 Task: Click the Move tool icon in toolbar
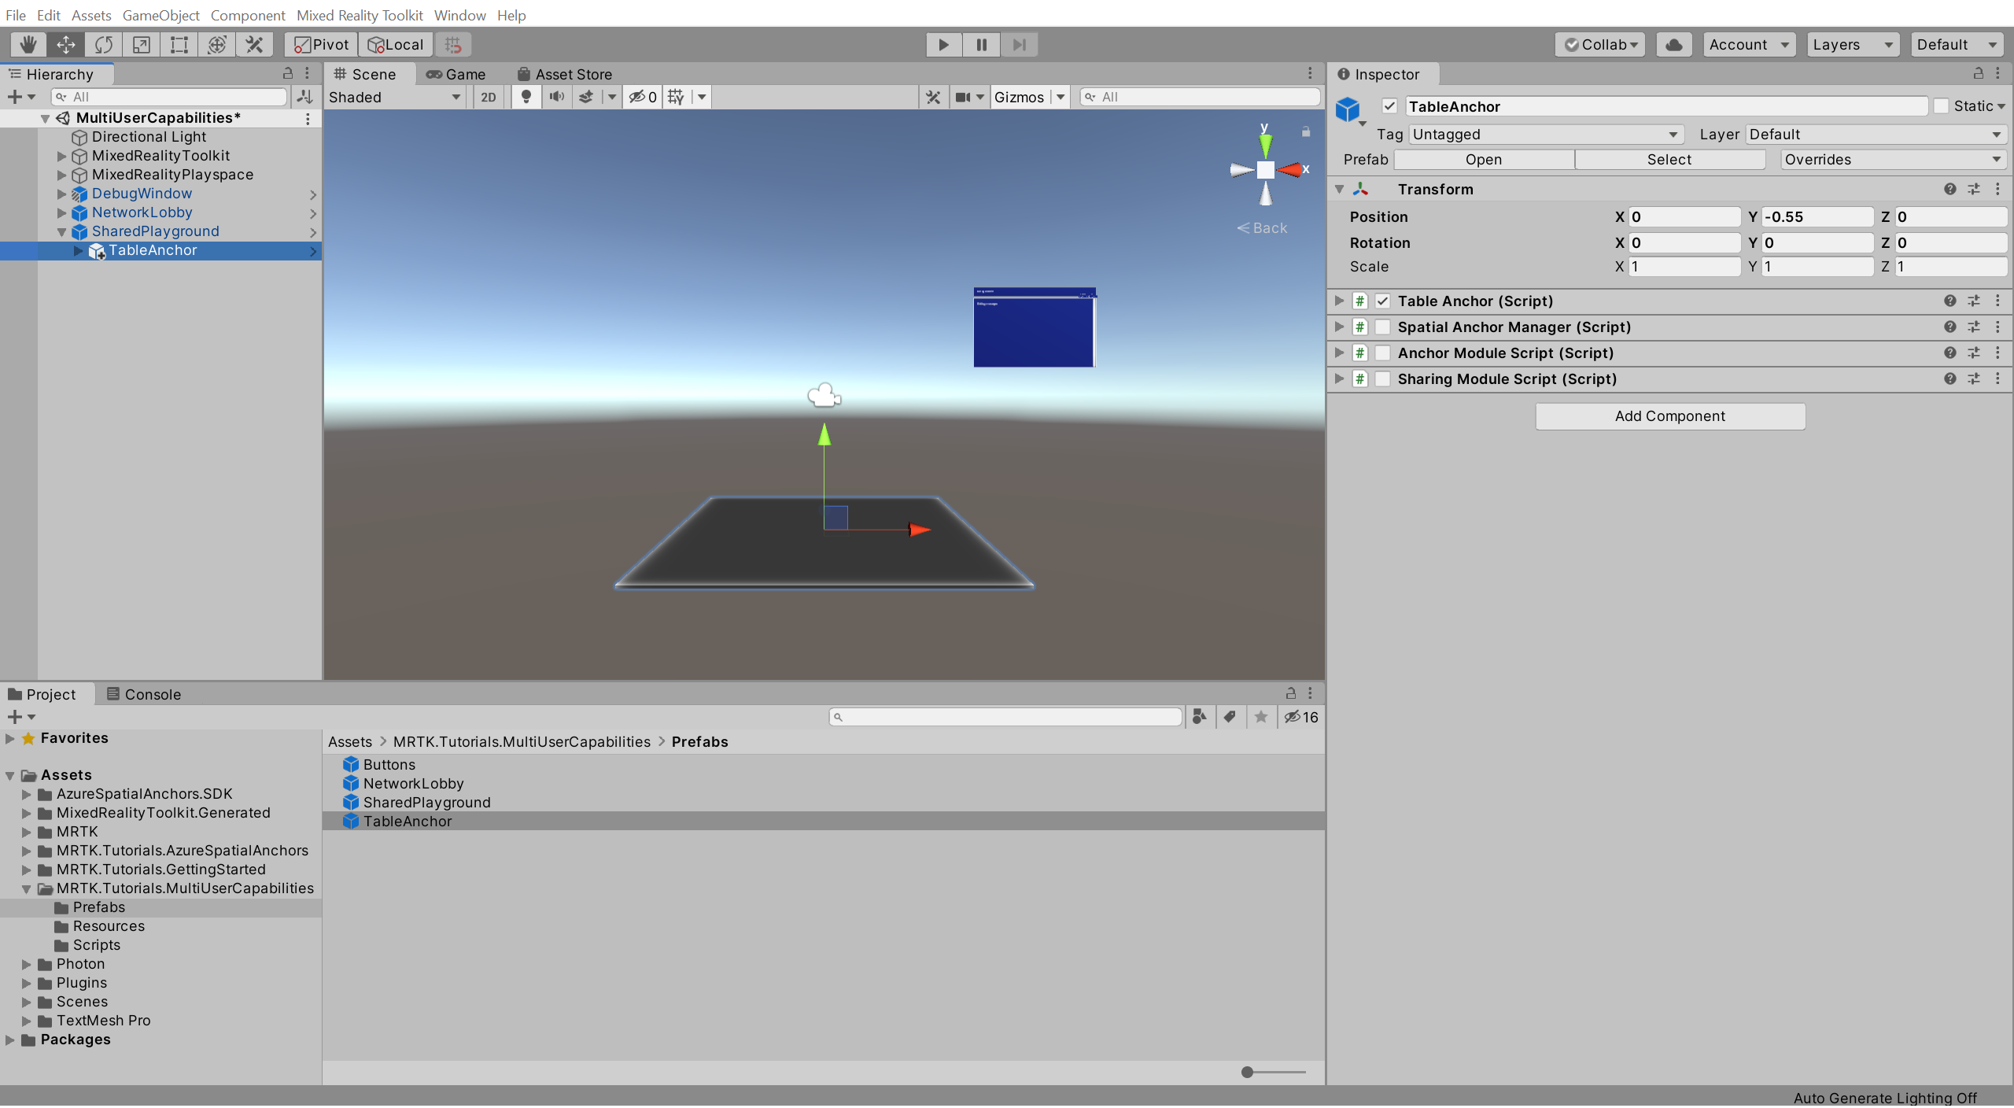[x=63, y=43]
